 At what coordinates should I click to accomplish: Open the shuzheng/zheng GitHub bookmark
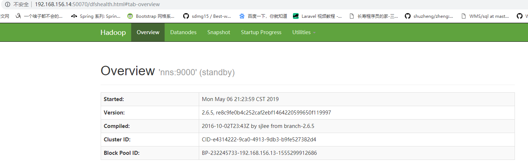point(429,16)
